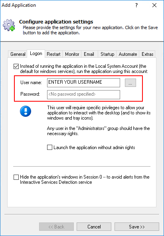Viewport: 164px width, 236px height.
Task: Click the gear application icon in header
Action: (x=9, y=25)
